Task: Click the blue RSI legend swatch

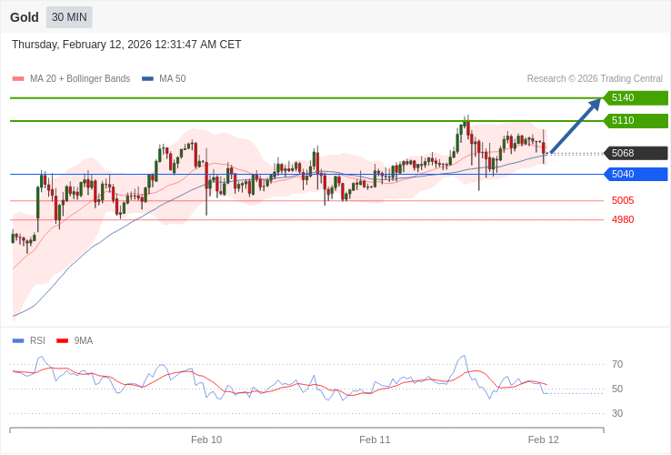Action: pos(18,341)
